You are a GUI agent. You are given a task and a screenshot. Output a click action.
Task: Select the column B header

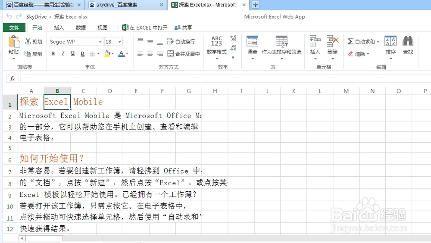(x=57, y=91)
